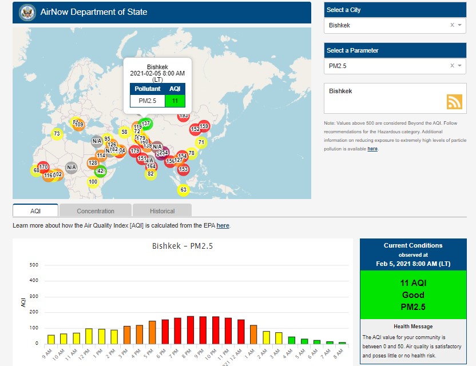This screenshot has height=366, width=476.
Task: Click the yellow 71 AQI map marker
Action: point(201,142)
